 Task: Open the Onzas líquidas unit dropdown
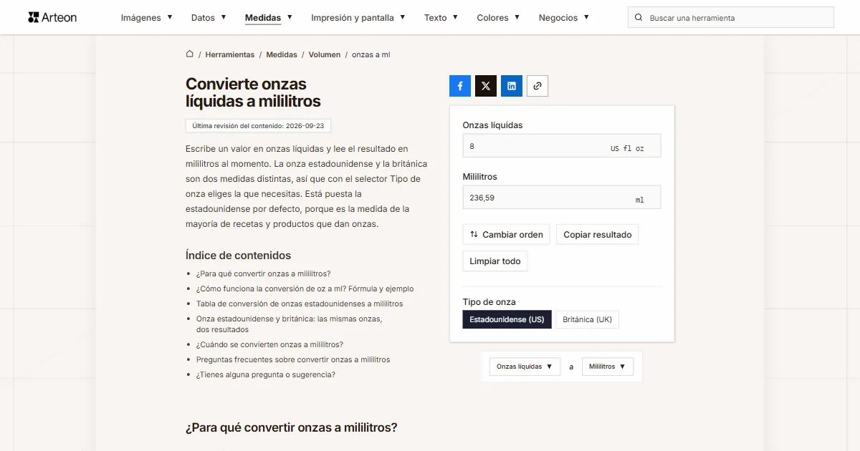(525, 367)
